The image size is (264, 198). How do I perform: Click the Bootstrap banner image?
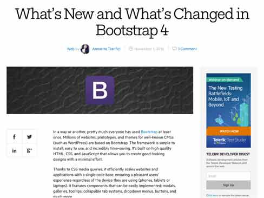coord(100,90)
